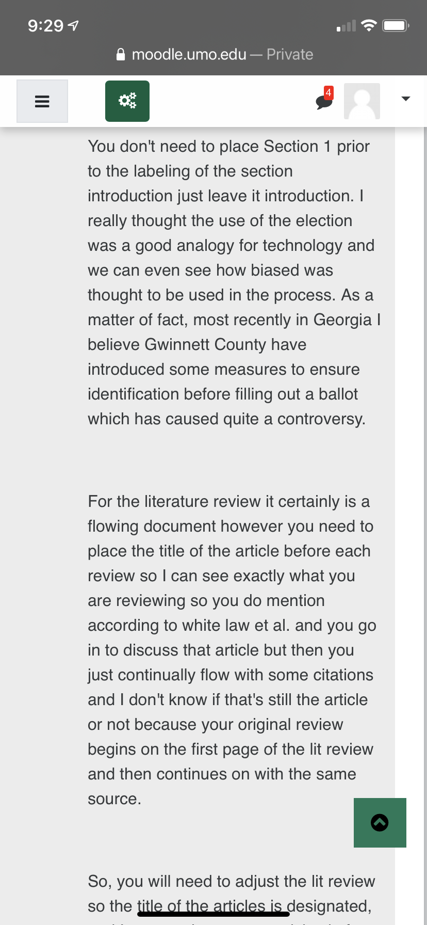Tap the 9:29 clock in status bar
This screenshot has height=925, width=427.
click(x=45, y=26)
